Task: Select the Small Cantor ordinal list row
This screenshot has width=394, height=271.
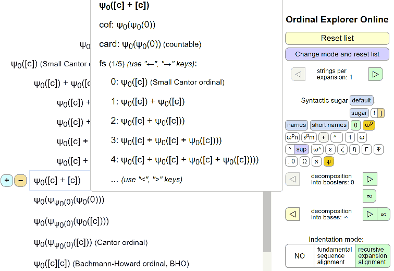Action: pyautogui.click(x=50, y=64)
